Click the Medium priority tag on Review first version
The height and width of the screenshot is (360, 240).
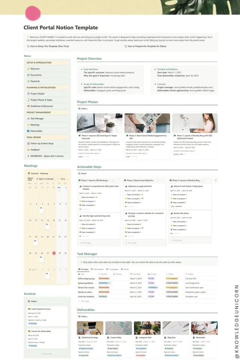(153, 288)
